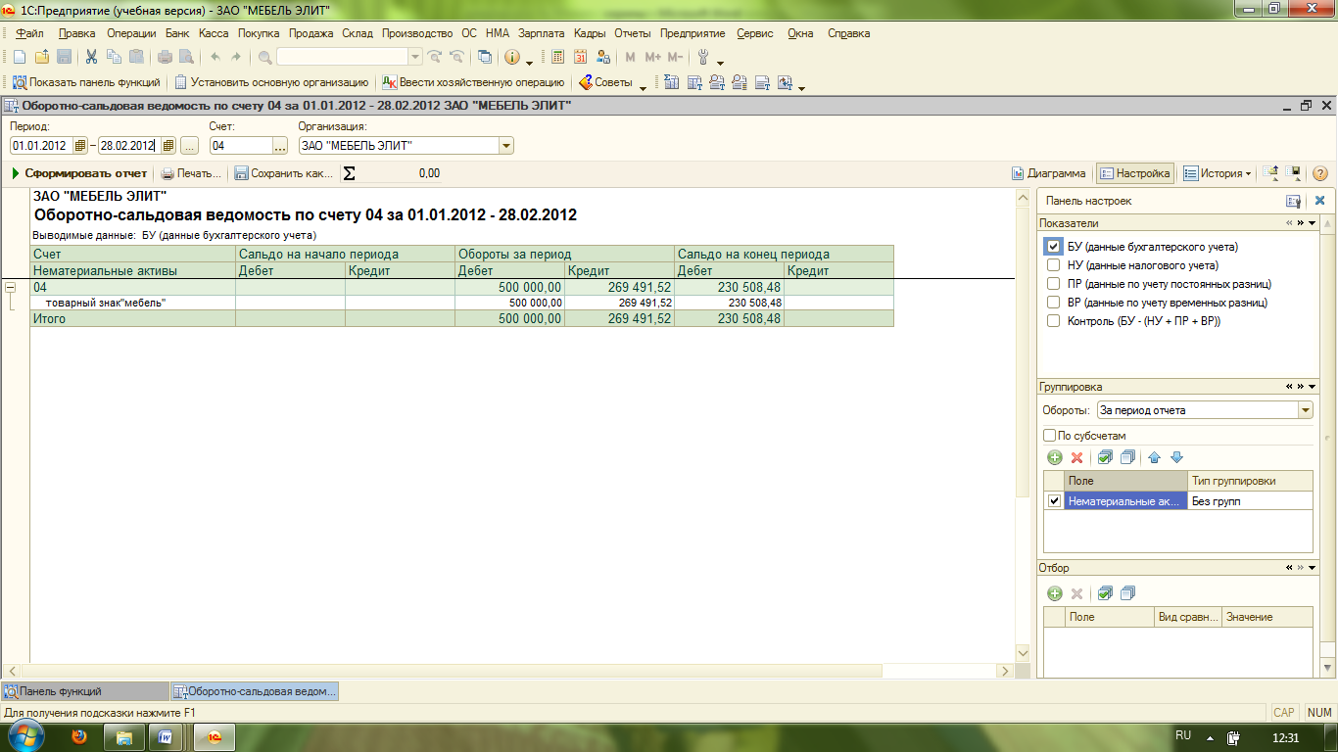Click the Счет input field with 04
This screenshot has width=1338, height=752.
(x=240, y=146)
